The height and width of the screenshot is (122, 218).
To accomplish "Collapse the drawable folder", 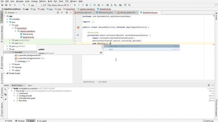I will [x=10, y=52].
